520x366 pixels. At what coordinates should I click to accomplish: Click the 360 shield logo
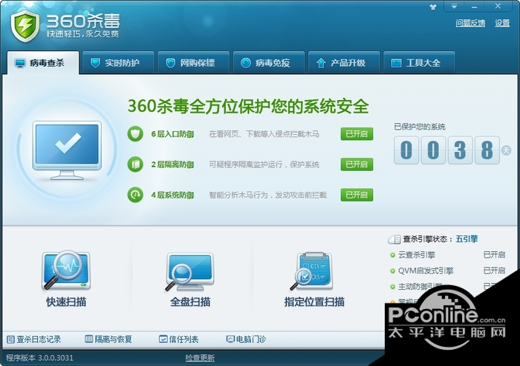coord(25,26)
